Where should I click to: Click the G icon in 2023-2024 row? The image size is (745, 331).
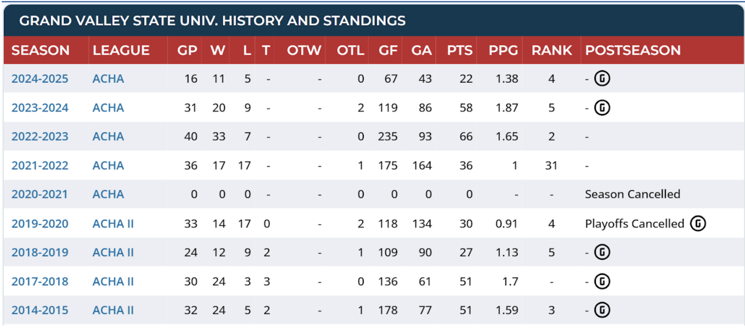602,108
